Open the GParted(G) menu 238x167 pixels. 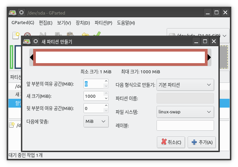pyautogui.click(x=23, y=23)
